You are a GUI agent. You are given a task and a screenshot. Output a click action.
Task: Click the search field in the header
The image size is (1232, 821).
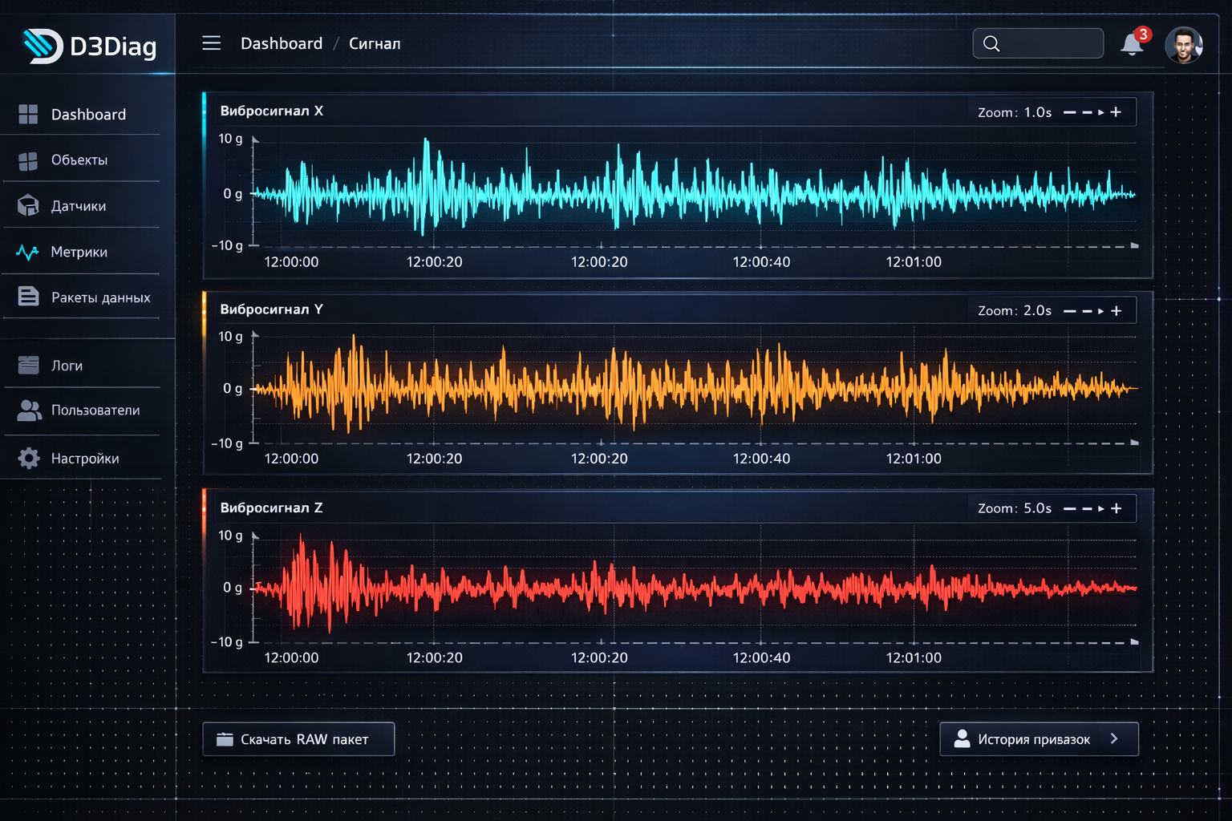(x=1038, y=43)
